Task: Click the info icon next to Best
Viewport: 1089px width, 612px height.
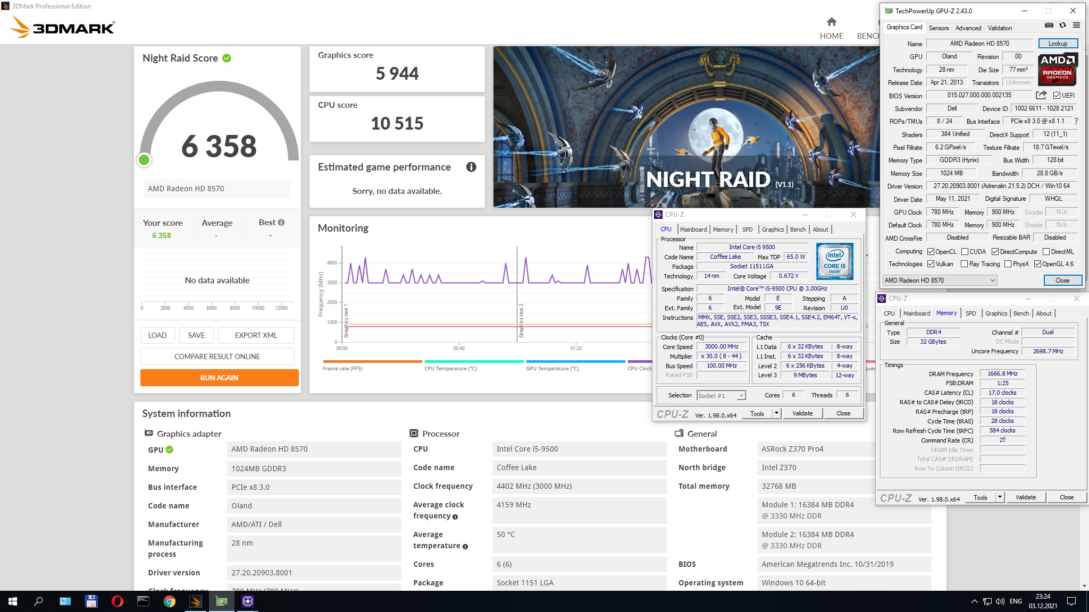Action: tap(281, 223)
